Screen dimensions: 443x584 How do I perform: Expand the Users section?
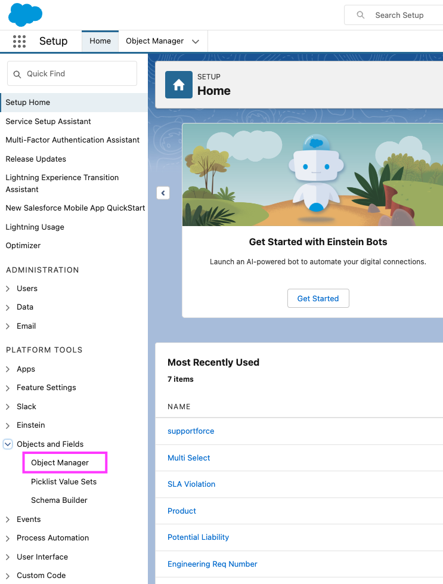tap(8, 289)
